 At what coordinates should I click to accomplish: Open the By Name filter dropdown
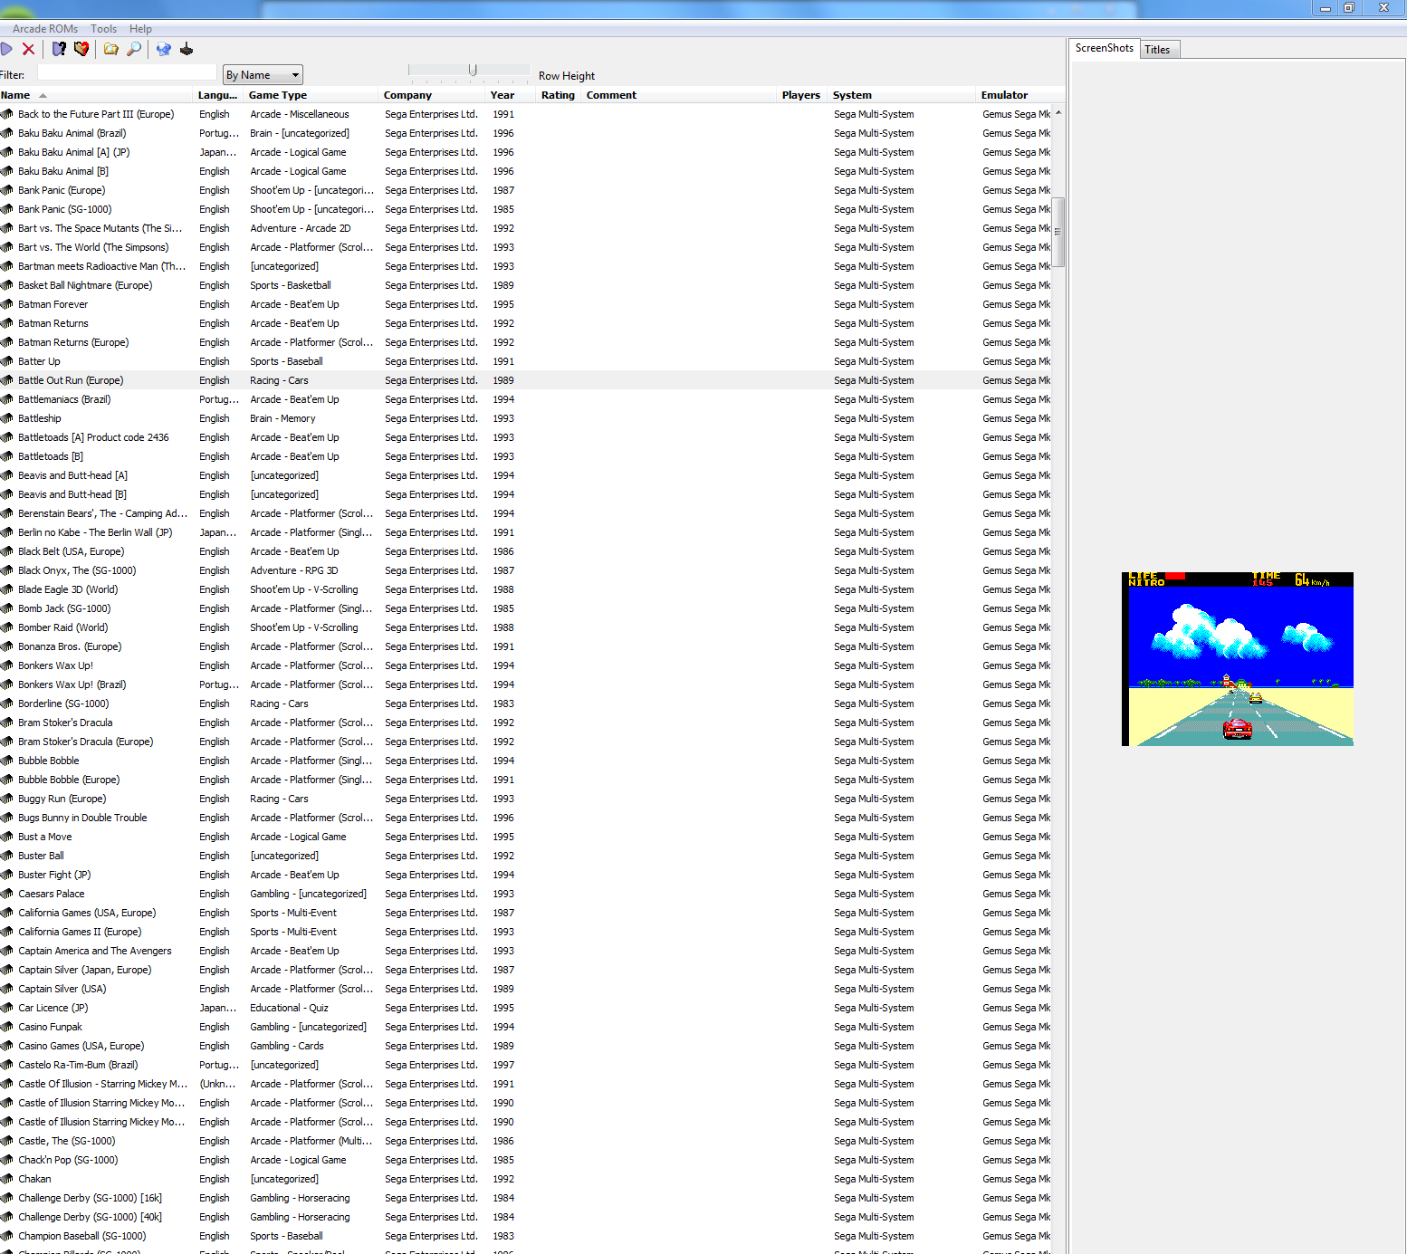(263, 75)
